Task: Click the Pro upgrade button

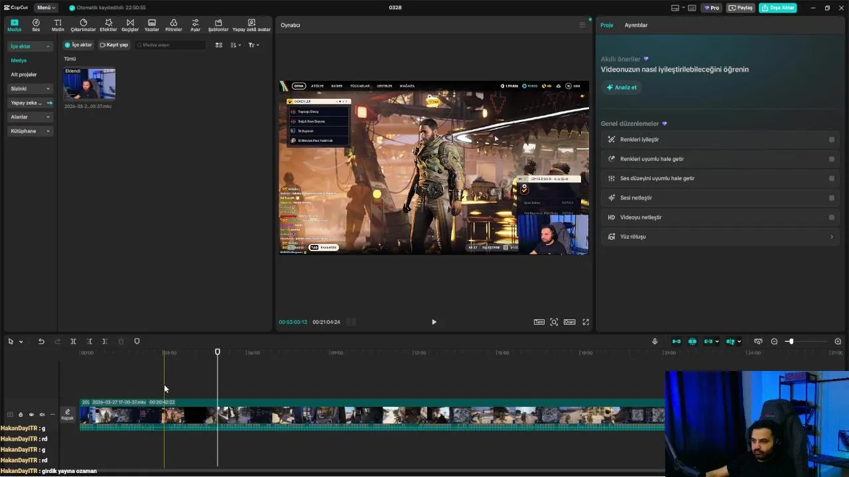Action: (712, 8)
